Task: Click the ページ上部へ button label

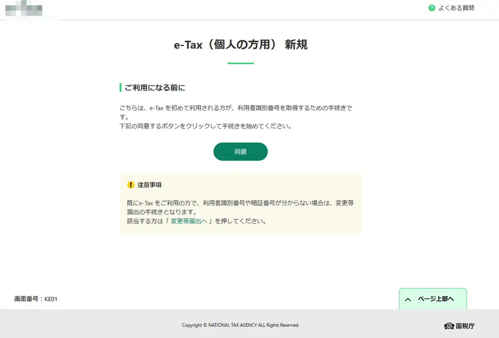Action: click(436, 299)
